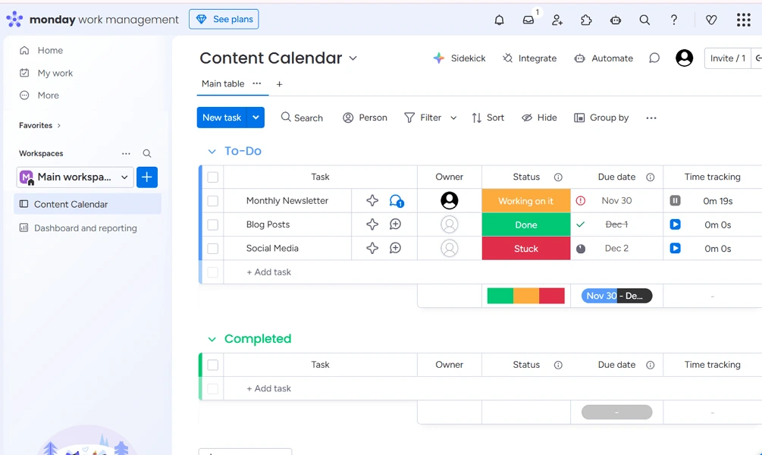
Task: Click the Done status cell
Action: 526,224
